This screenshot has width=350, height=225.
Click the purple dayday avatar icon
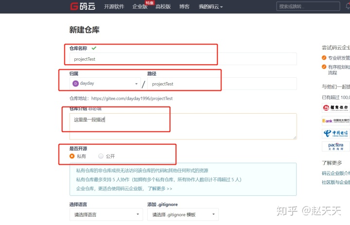(x=76, y=84)
